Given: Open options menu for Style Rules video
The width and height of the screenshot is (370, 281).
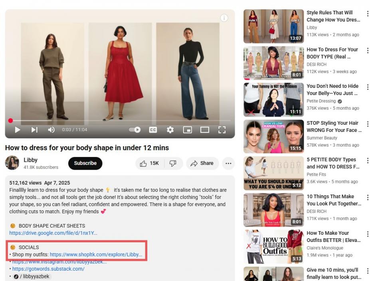Looking at the screenshot, I should [x=367, y=14].
